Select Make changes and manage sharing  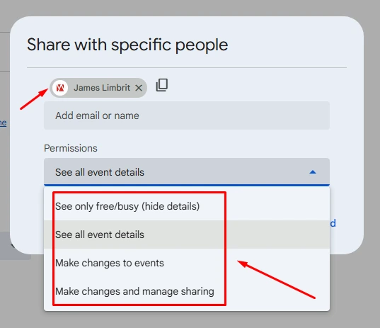pos(187,291)
